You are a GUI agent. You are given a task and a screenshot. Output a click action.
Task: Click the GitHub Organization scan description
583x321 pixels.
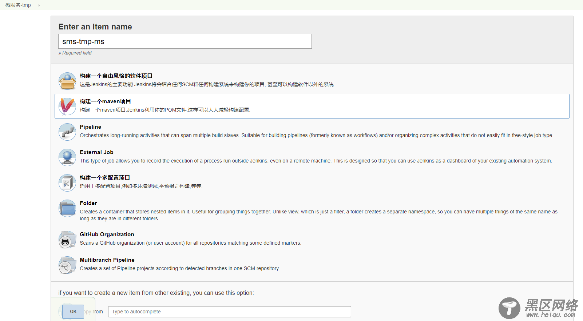(190, 243)
